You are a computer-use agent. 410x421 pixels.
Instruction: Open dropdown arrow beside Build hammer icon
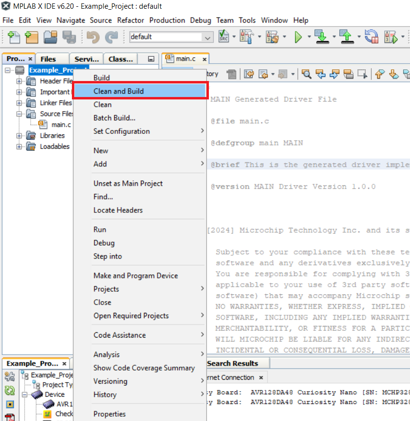259,36
